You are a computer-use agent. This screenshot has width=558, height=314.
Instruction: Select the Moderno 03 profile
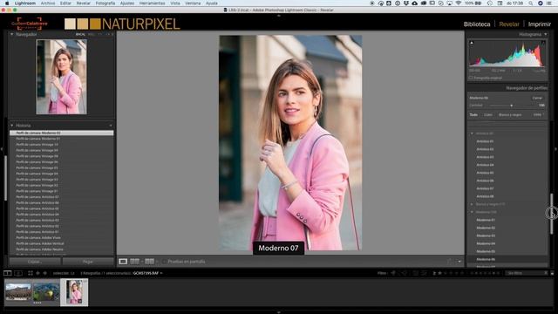[x=486, y=235]
